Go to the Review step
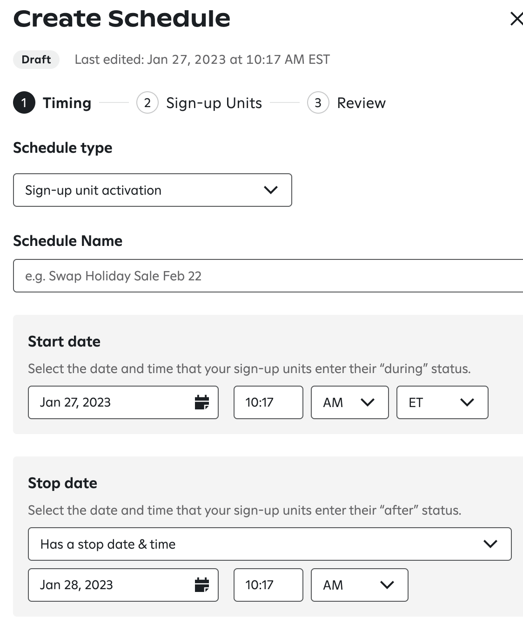This screenshot has width=523, height=639. (361, 103)
